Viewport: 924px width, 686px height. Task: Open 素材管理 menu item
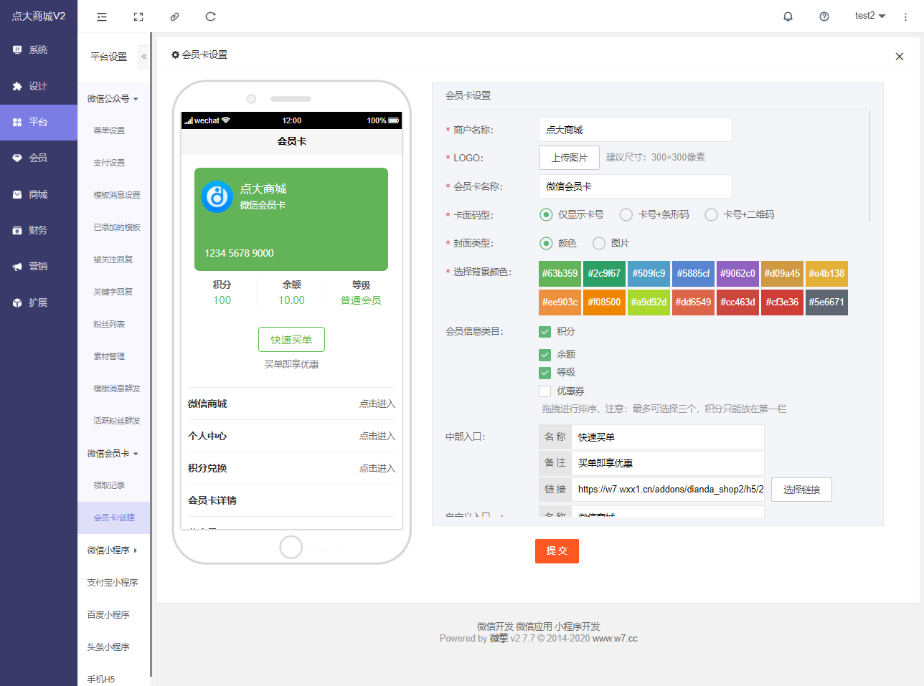(109, 356)
